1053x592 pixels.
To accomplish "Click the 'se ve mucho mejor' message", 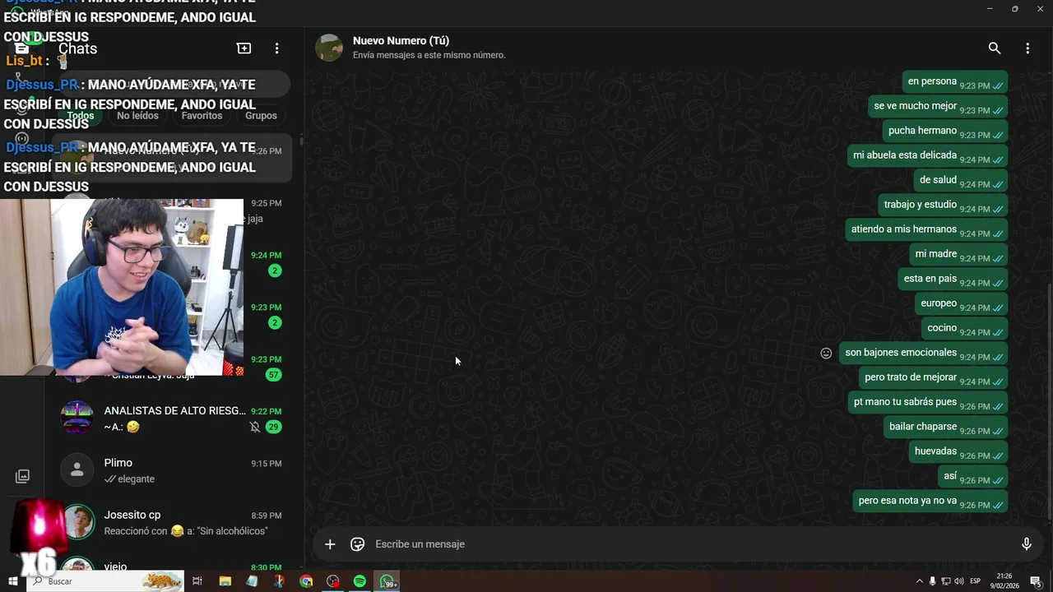I will pos(938,107).
